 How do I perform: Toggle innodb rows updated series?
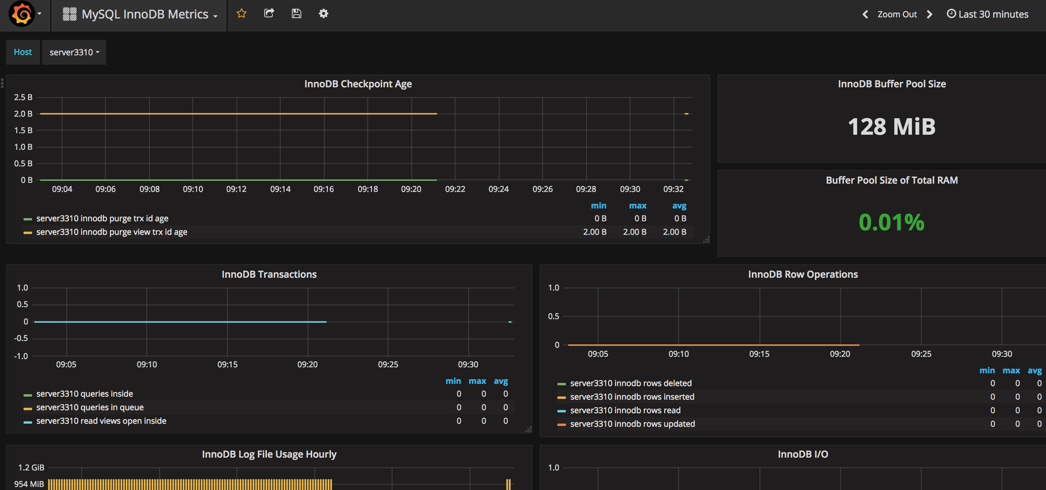point(632,424)
